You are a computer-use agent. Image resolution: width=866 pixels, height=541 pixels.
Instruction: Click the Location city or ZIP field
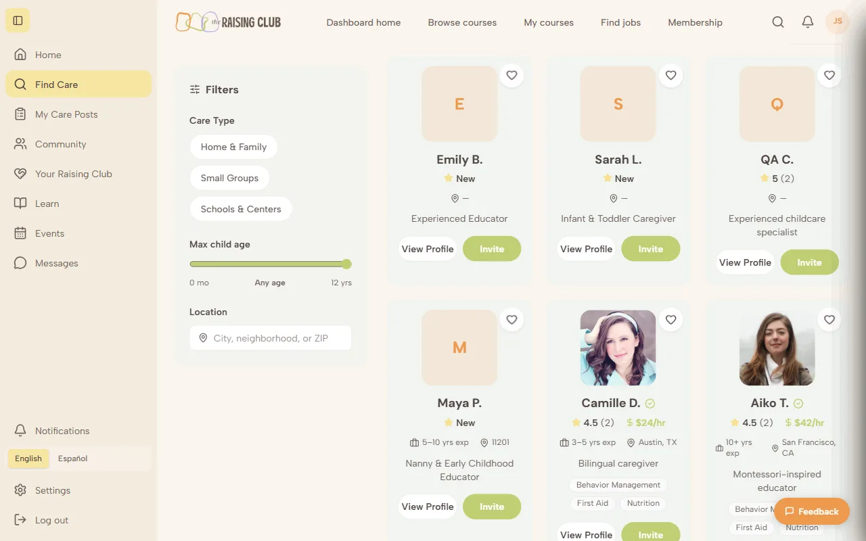(271, 338)
